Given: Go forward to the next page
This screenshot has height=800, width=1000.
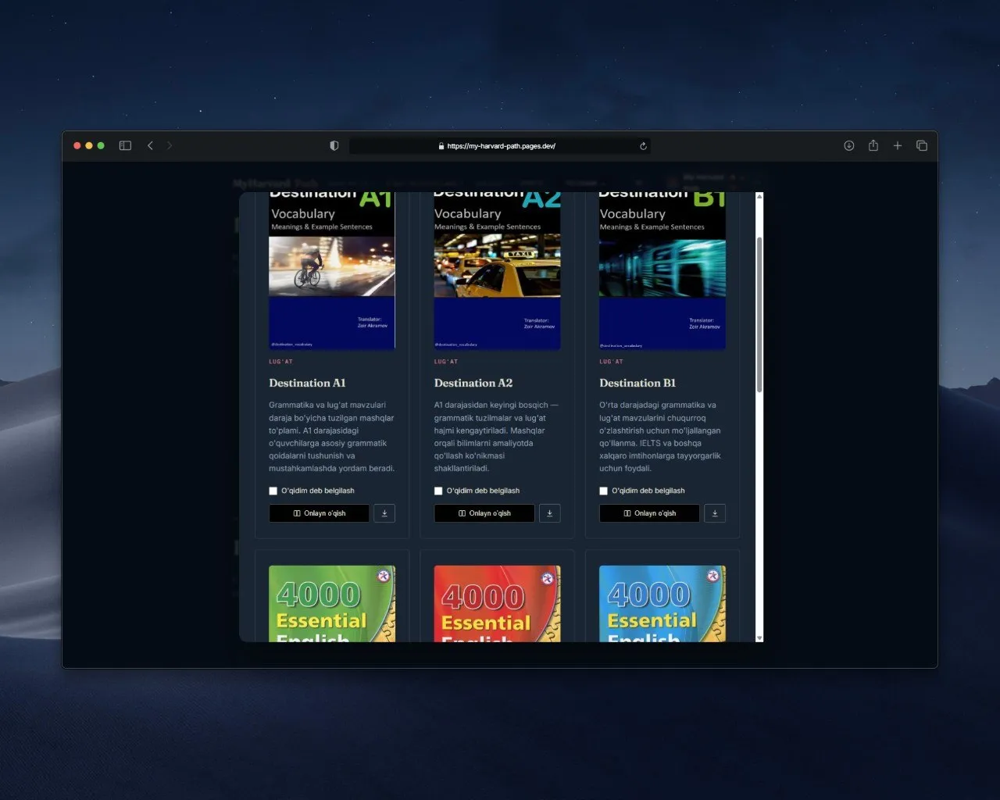Looking at the screenshot, I should click(x=170, y=146).
